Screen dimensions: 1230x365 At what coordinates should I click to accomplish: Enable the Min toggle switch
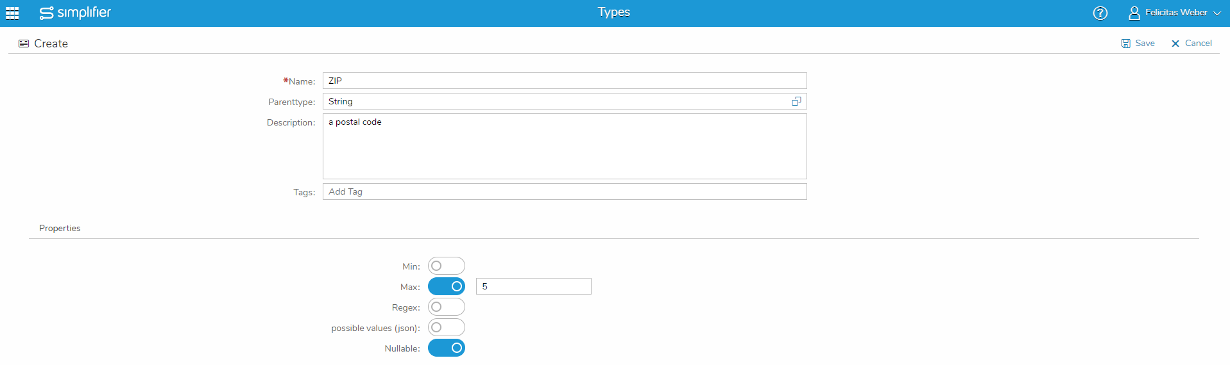(x=446, y=266)
